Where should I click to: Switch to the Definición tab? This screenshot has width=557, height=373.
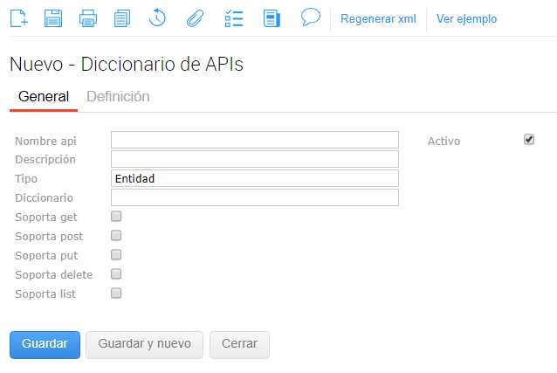(118, 97)
